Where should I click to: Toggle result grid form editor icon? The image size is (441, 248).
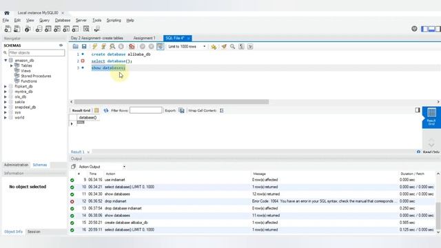coord(96,110)
